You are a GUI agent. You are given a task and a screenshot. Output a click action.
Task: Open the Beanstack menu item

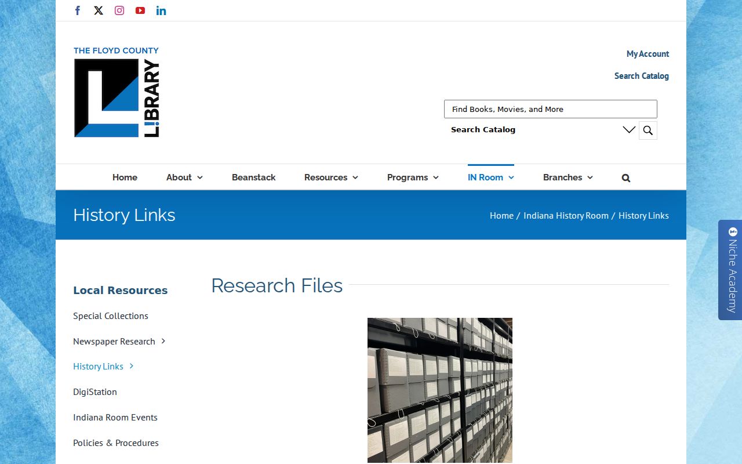[x=254, y=177]
